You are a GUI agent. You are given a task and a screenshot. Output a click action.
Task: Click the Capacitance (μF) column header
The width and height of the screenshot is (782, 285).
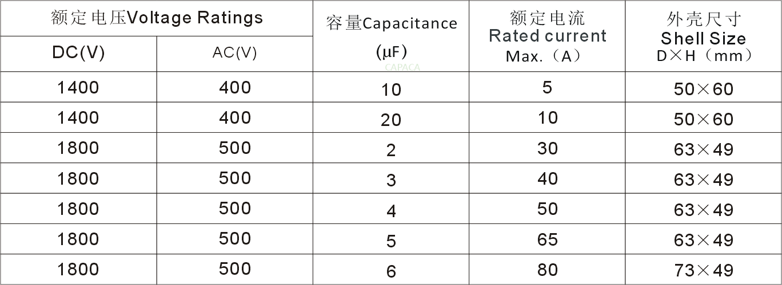pyautogui.click(x=391, y=36)
